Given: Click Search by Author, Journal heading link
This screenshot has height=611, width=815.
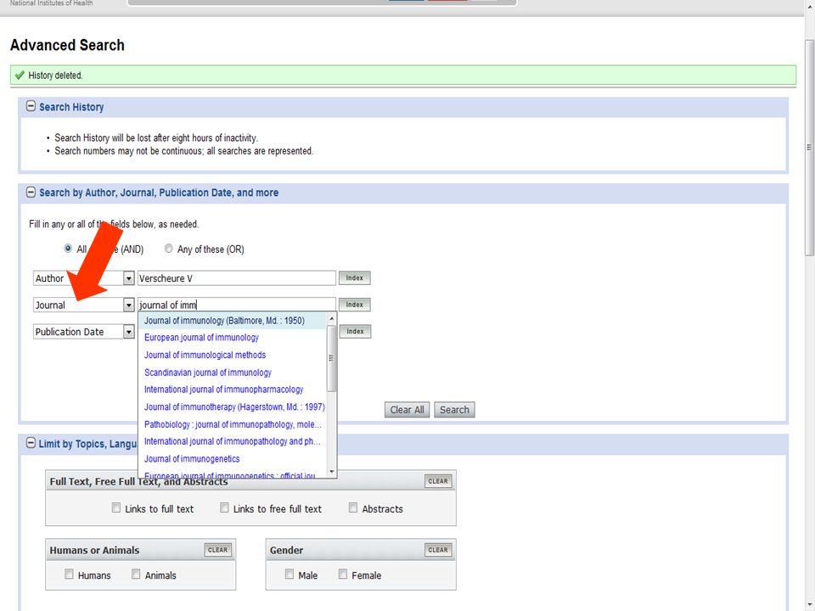Looking at the screenshot, I should [159, 193].
